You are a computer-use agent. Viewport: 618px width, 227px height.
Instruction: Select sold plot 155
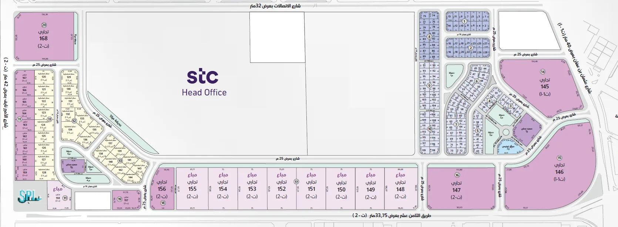click(x=192, y=189)
